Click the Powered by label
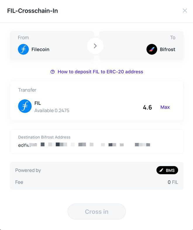The height and width of the screenshot is (230, 193). tap(28, 170)
